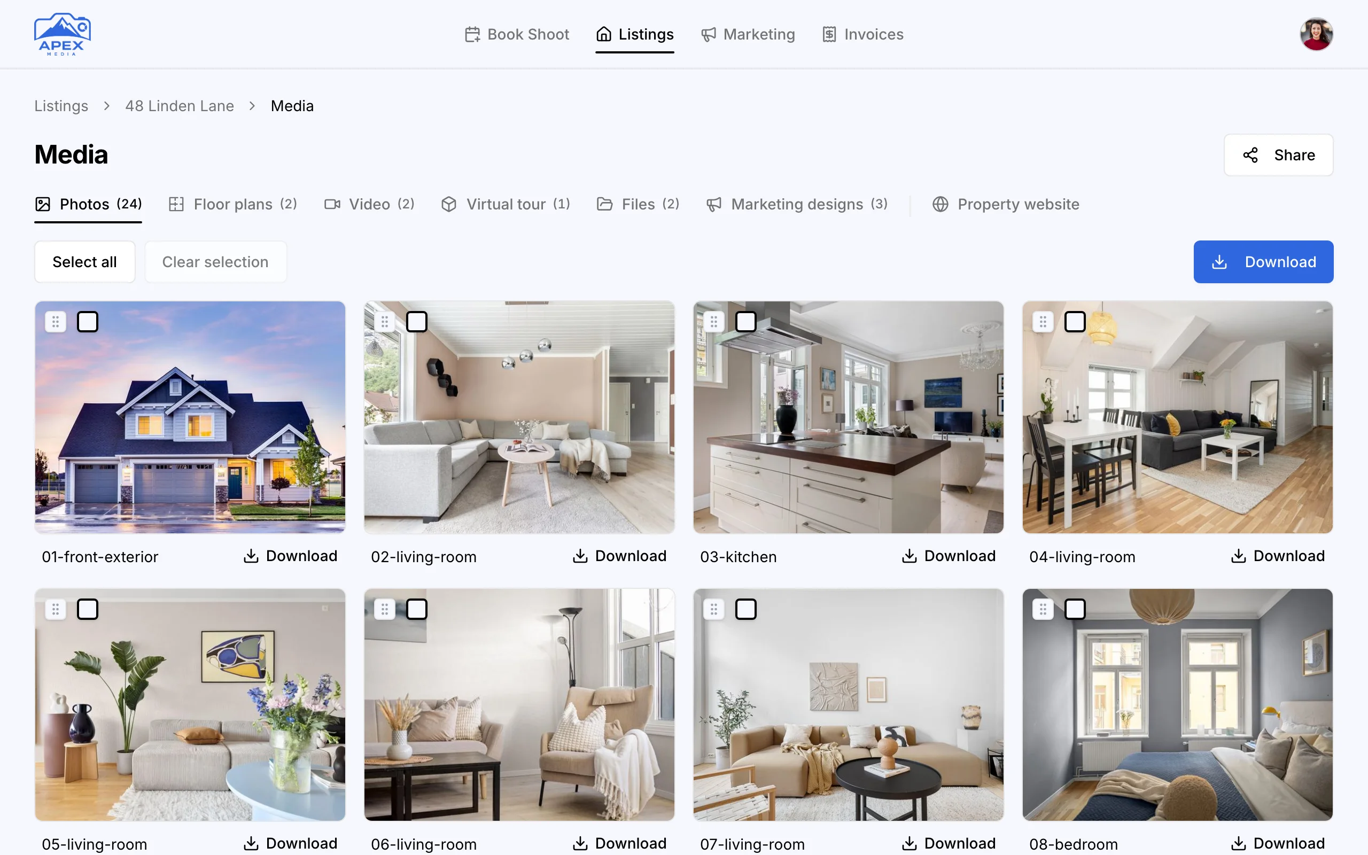Click the house icon beside Listings
Screen dimensions: 1368x855
[604, 34]
